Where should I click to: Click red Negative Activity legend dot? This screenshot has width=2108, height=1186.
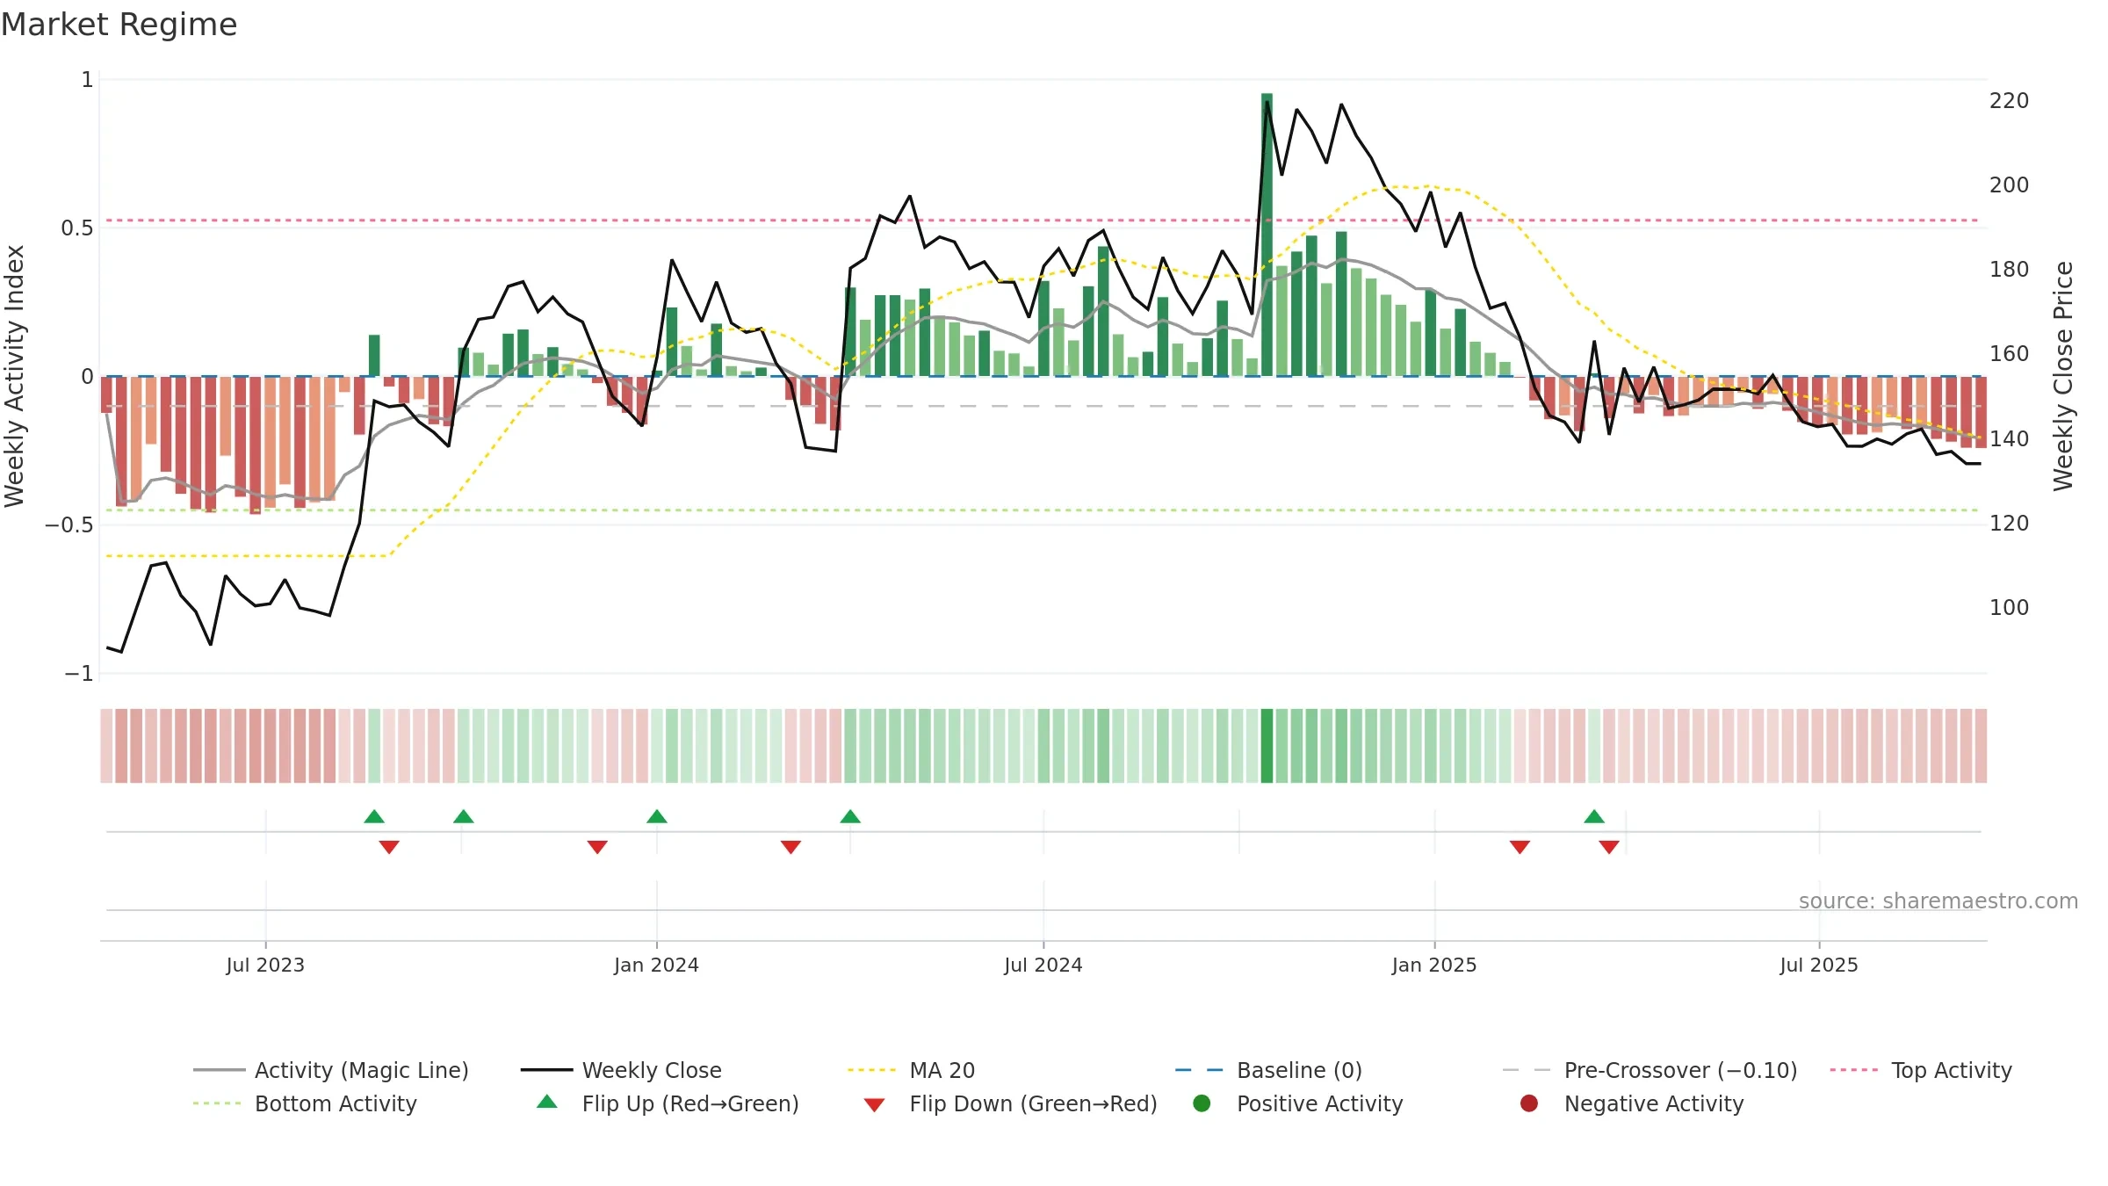click(x=1529, y=1103)
